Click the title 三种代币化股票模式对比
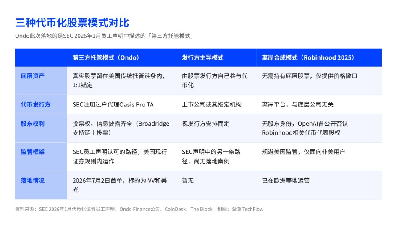Image resolution: width=402 pixels, height=236 pixels. pyautogui.click(x=72, y=23)
